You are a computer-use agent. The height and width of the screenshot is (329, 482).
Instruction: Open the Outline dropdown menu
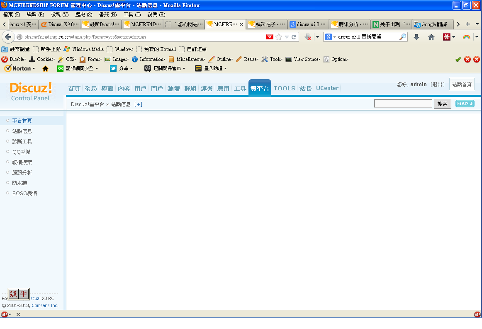tap(221, 59)
